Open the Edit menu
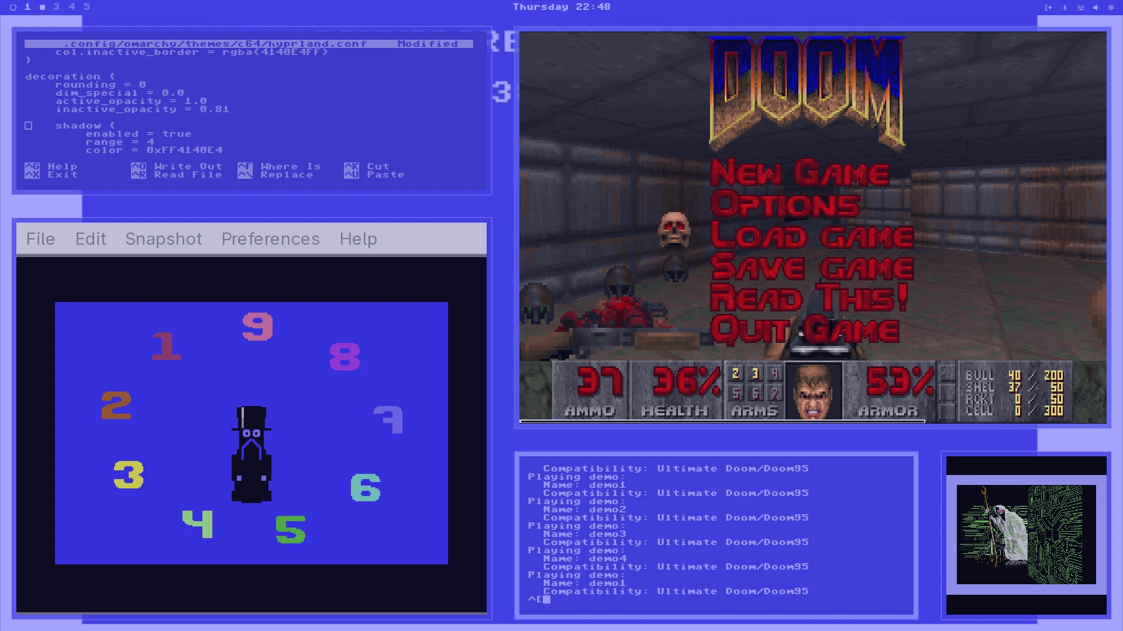Viewport: 1123px width, 631px height. (91, 239)
